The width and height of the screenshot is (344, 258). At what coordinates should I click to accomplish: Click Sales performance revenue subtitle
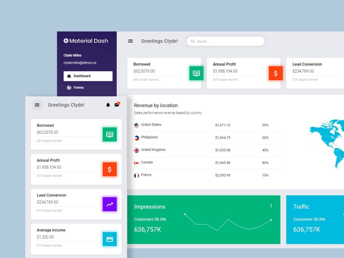tap(168, 113)
